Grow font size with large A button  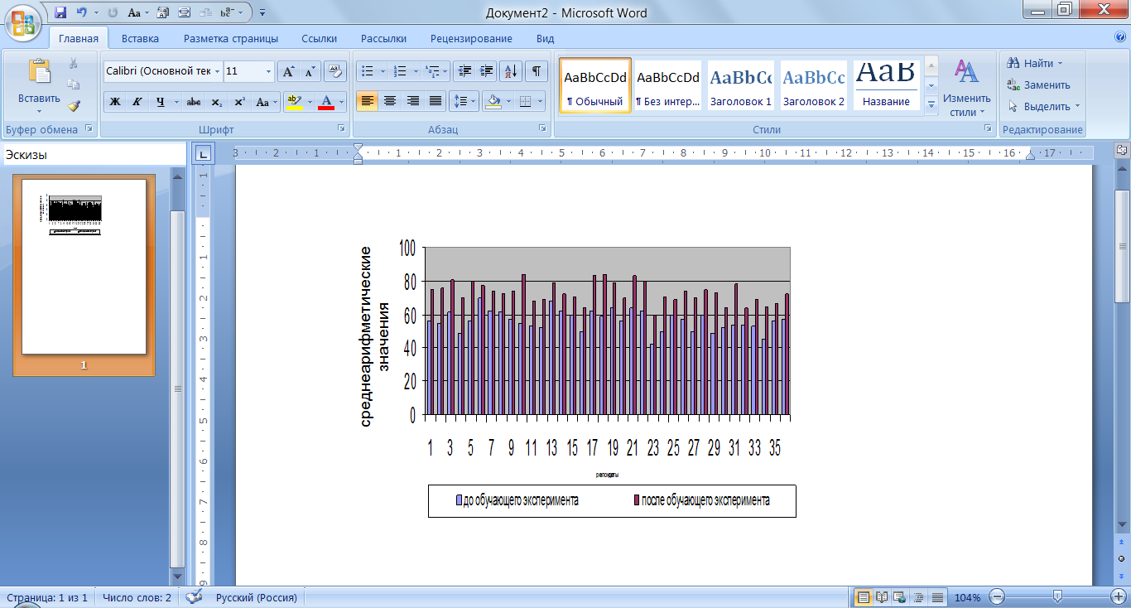288,71
